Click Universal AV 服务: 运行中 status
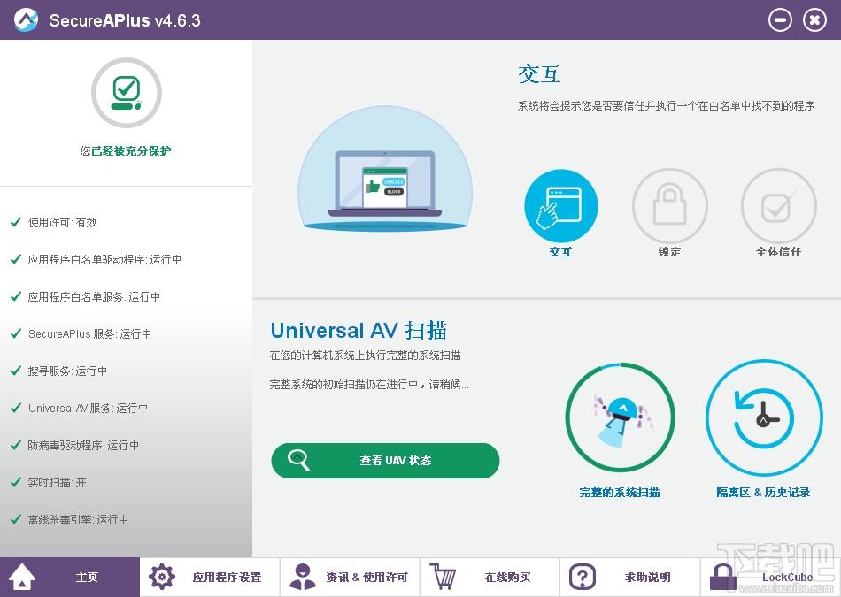Screen dimensions: 841x597 pos(79,409)
